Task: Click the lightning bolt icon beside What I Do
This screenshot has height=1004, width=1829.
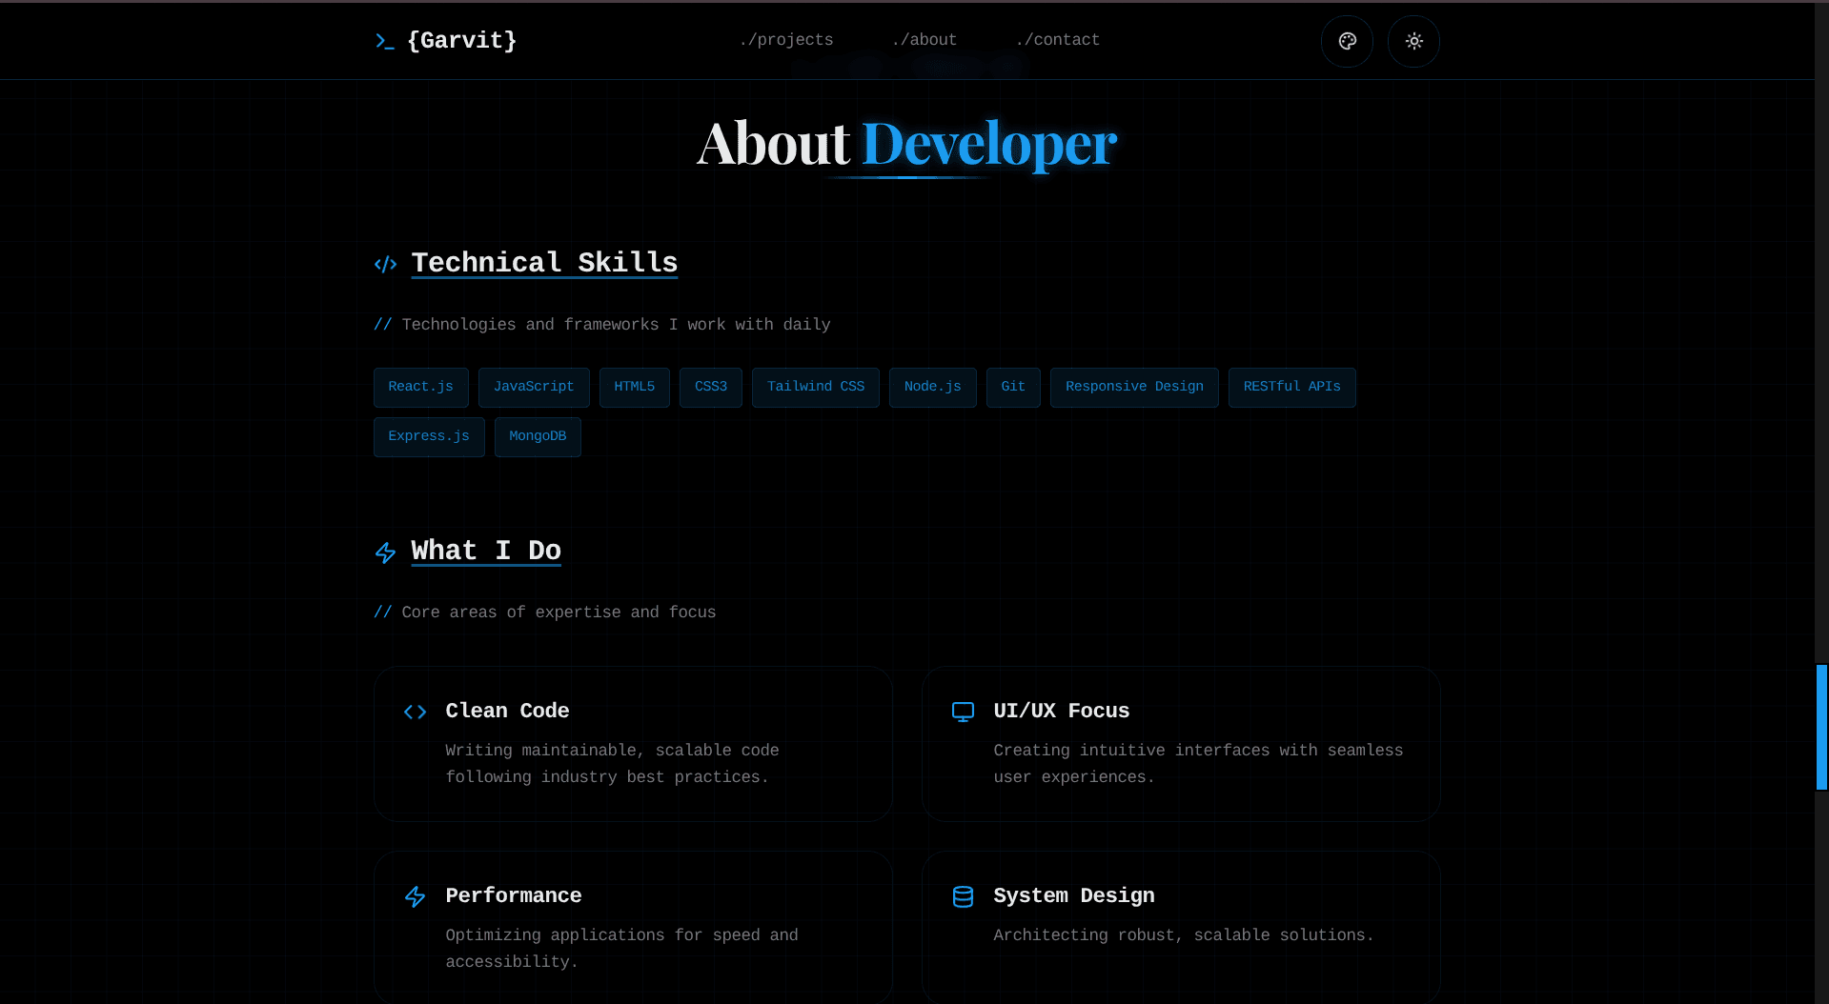Action: (385, 552)
